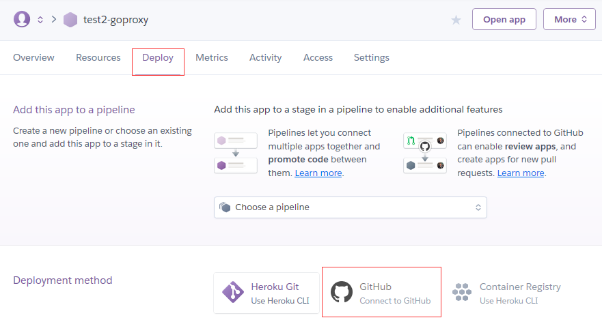Select Container Registry deployment method
Image resolution: width=602 pixels, height=320 pixels.
coord(507,293)
